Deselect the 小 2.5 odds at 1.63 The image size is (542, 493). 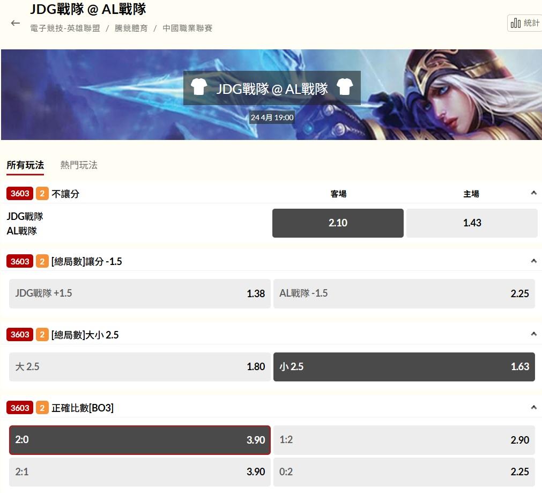(x=404, y=367)
